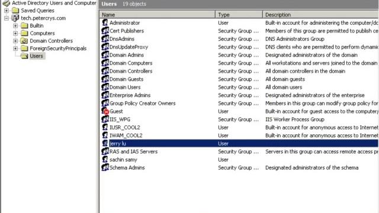Click the Administrator user icon

(105, 22)
